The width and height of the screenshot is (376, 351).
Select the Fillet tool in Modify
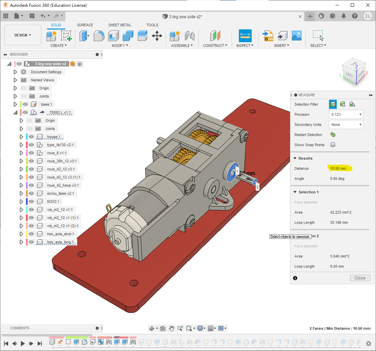coord(99,36)
